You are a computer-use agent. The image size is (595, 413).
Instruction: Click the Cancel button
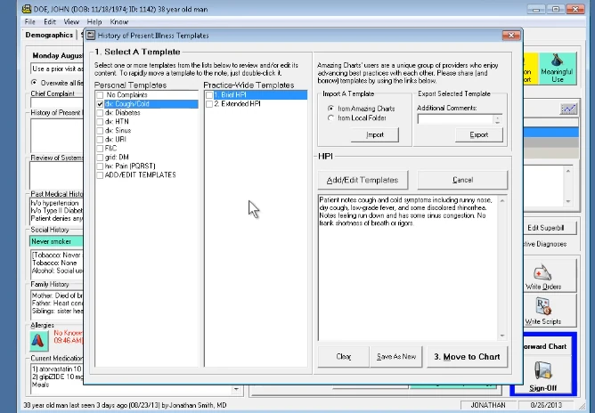pos(462,180)
